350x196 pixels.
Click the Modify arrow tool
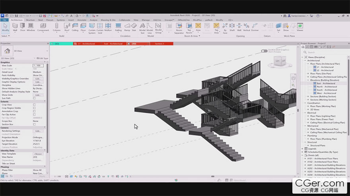pos(5,27)
